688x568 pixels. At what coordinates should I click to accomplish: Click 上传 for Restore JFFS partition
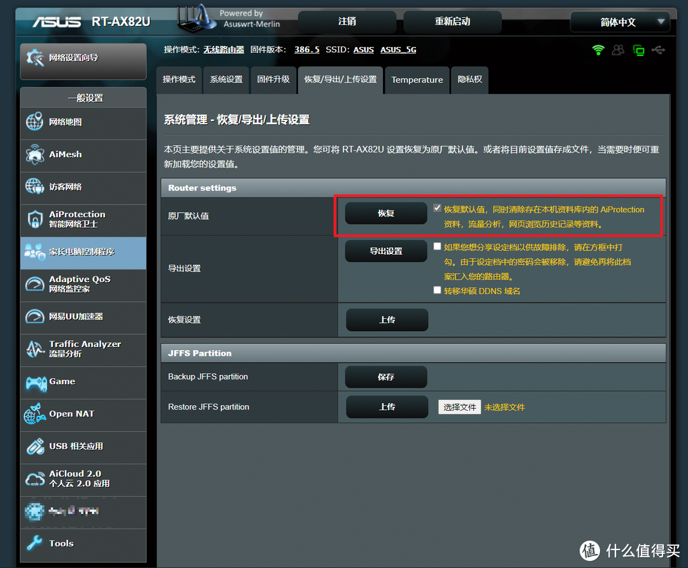click(x=387, y=407)
